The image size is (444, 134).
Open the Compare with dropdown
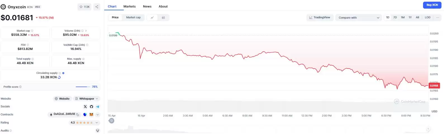tap(359, 17)
